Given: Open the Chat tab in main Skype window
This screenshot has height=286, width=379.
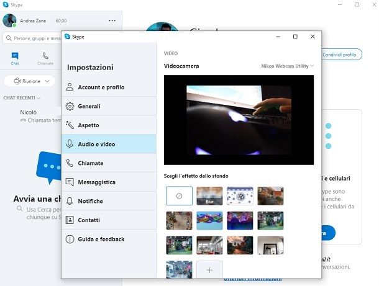Looking at the screenshot, I should point(15,59).
